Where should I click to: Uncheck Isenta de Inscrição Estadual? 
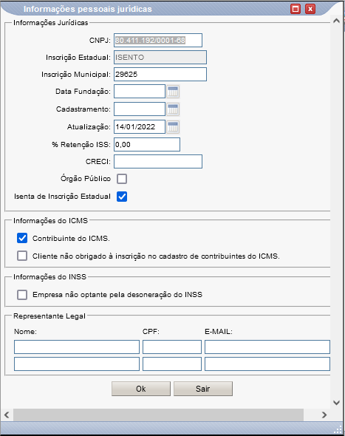point(122,197)
